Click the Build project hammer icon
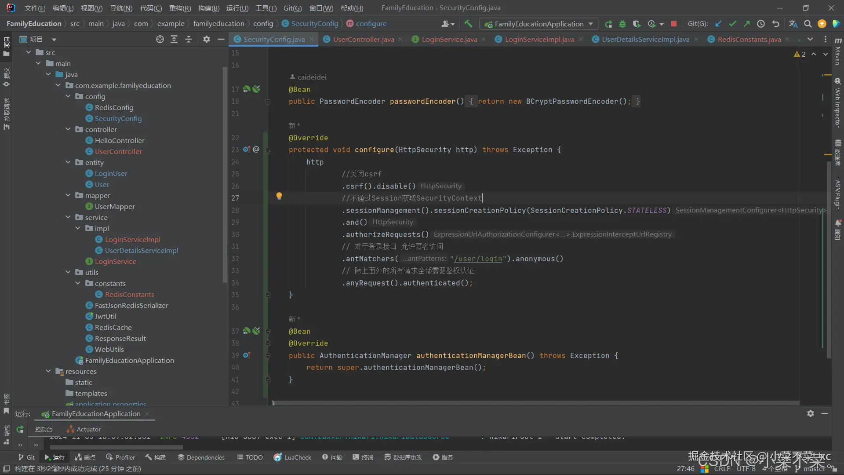 pyautogui.click(x=468, y=24)
